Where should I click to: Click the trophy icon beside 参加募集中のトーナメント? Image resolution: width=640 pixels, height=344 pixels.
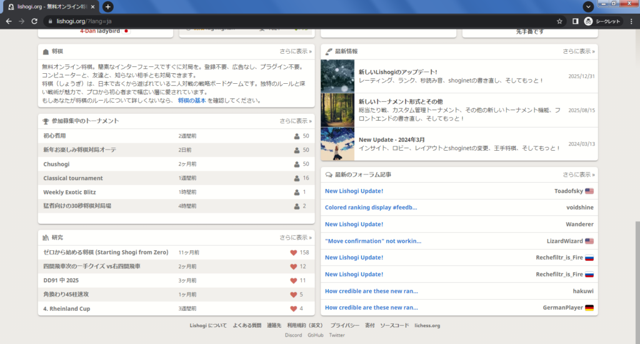click(46, 121)
